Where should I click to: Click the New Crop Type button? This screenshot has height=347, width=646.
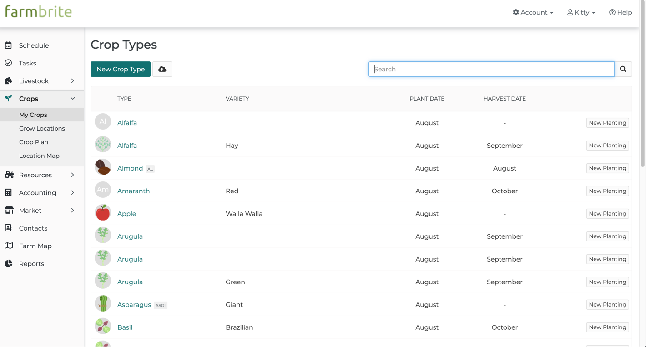click(121, 69)
